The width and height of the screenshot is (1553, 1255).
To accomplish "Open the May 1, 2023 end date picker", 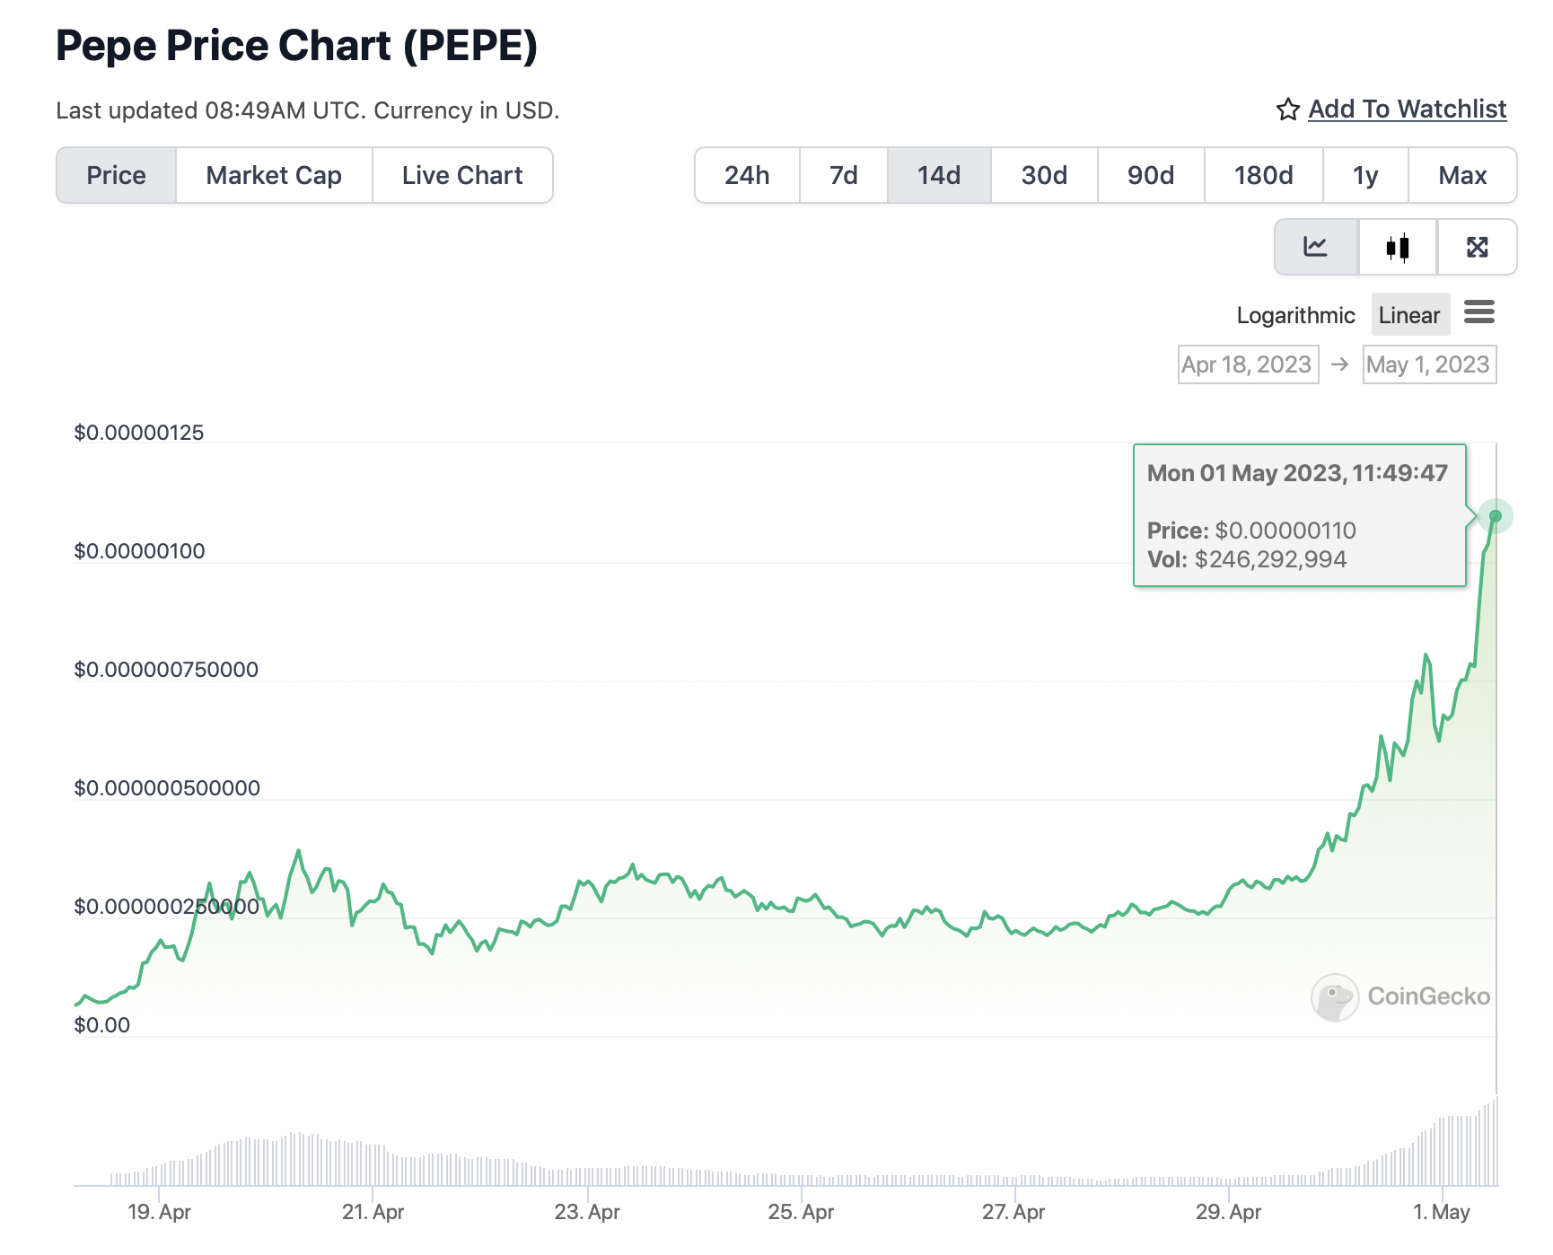I will click(1429, 364).
